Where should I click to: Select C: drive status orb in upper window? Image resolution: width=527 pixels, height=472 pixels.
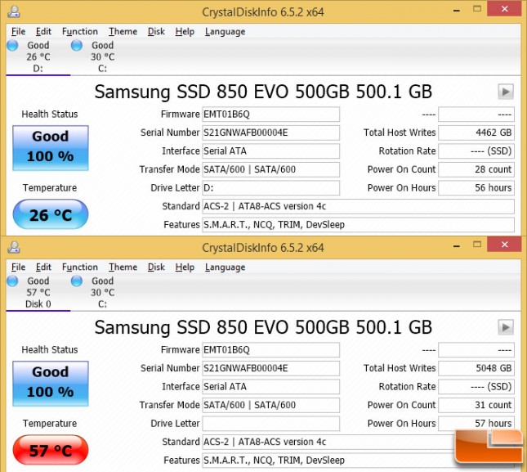[x=77, y=46]
